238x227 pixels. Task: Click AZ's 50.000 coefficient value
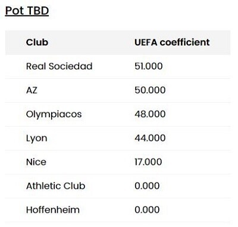pos(150,90)
